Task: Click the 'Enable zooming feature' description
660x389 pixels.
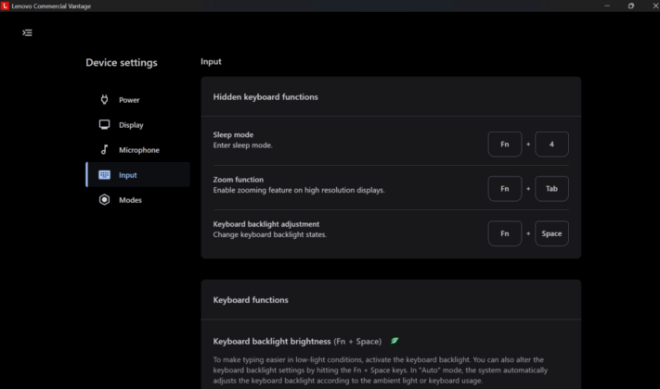Action: pyautogui.click(x=299, y=190)
